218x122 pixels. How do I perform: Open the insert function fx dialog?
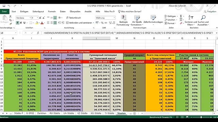[38, 33]
